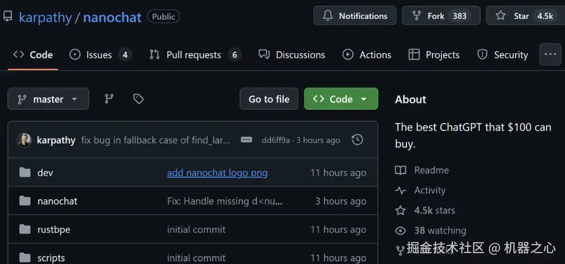Image resolution: width=565 pixels, height=264 pixels.
Task: Open the nanochat folder
Action: (x=58, y=201)
